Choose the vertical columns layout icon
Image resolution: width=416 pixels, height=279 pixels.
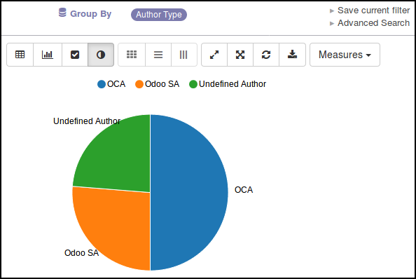click(x=183, y=55)
